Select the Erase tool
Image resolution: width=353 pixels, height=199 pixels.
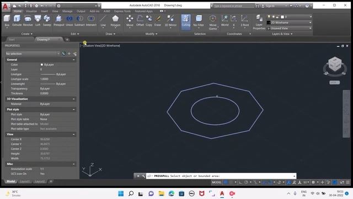(x=158, y=20)
